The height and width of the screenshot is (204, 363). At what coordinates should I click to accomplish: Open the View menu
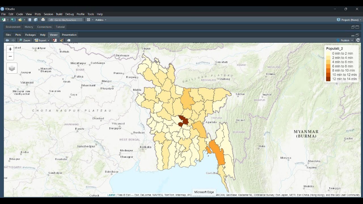coord(29,14)
